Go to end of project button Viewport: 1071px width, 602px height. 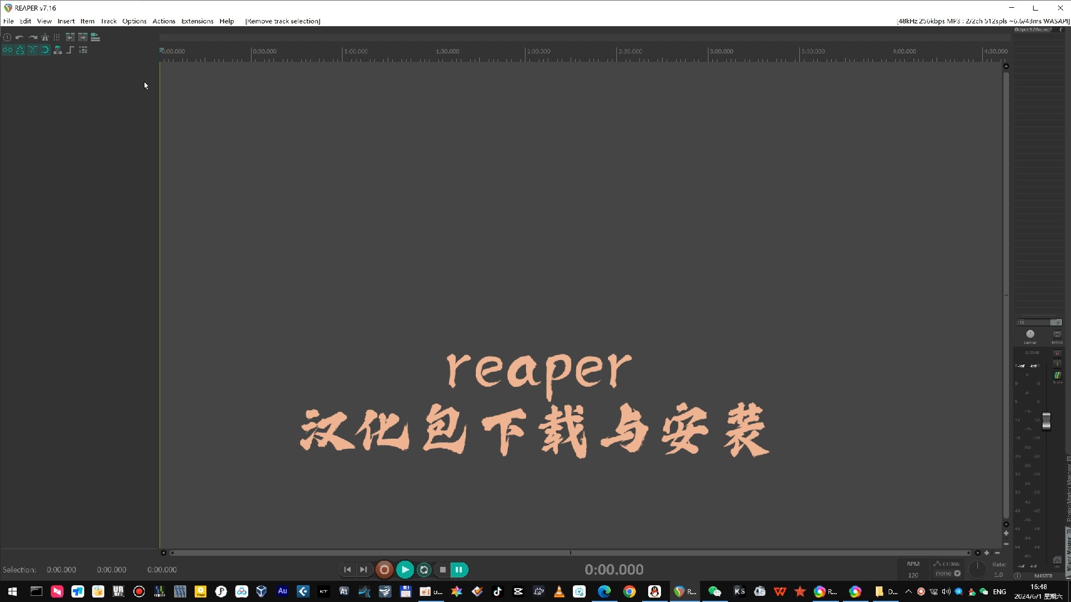[364, 570]
